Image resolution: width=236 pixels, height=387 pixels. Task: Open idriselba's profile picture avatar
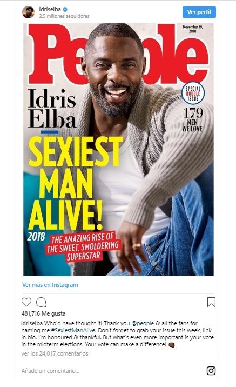[x=29, y=12]
